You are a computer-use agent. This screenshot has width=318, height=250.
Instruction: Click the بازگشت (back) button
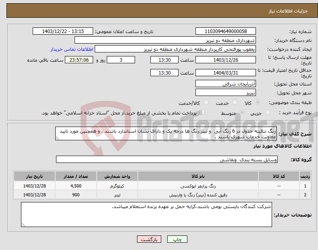point(149,240)
